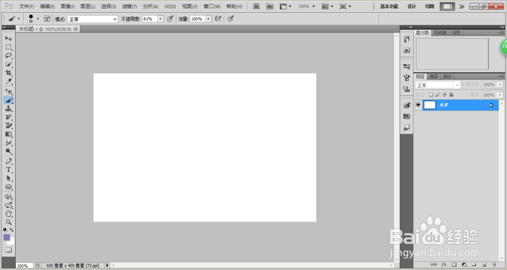Toggle tablet pressure controls opacity
The height and width of the screenshot is (270, 507).
click(x=170, y=19)
